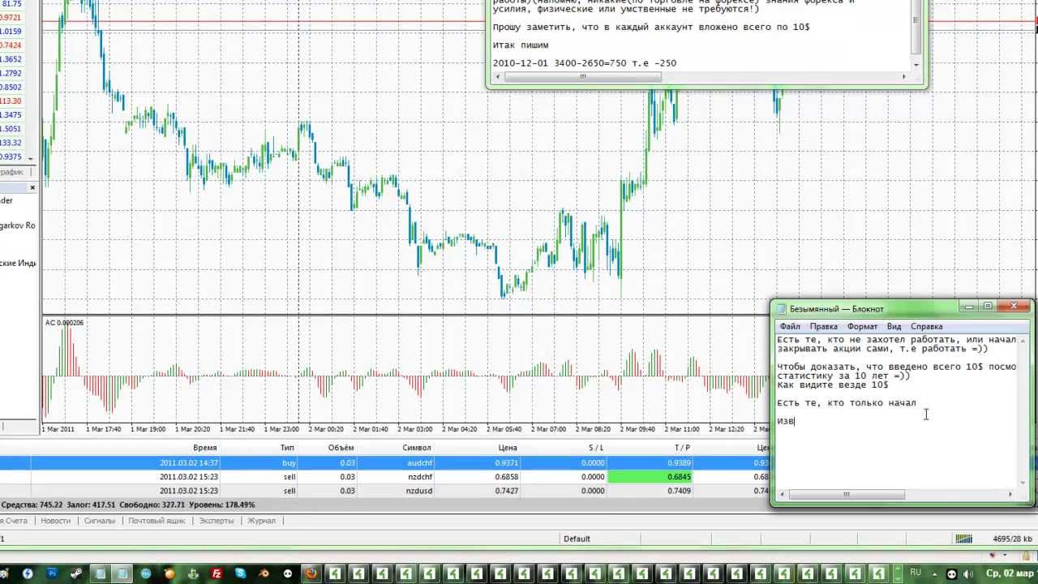The image size is (1038, 584).
Task: Click the teal globe icon in taskbar
Action: 146,573
